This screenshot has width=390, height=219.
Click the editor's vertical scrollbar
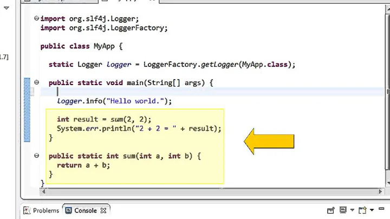(387, 98)
